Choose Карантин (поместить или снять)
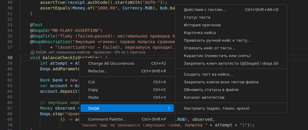The image size is (308, 130). tap(231, 56)
